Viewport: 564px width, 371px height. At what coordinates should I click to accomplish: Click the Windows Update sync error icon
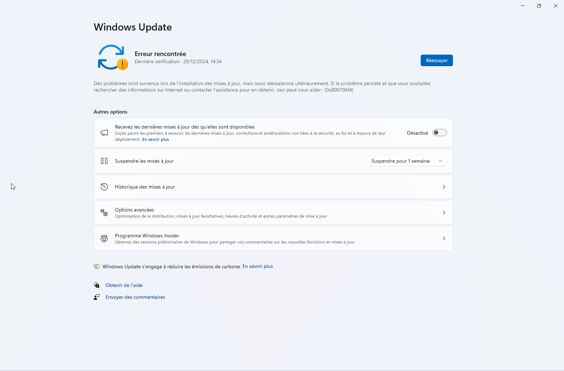(113, 57)
